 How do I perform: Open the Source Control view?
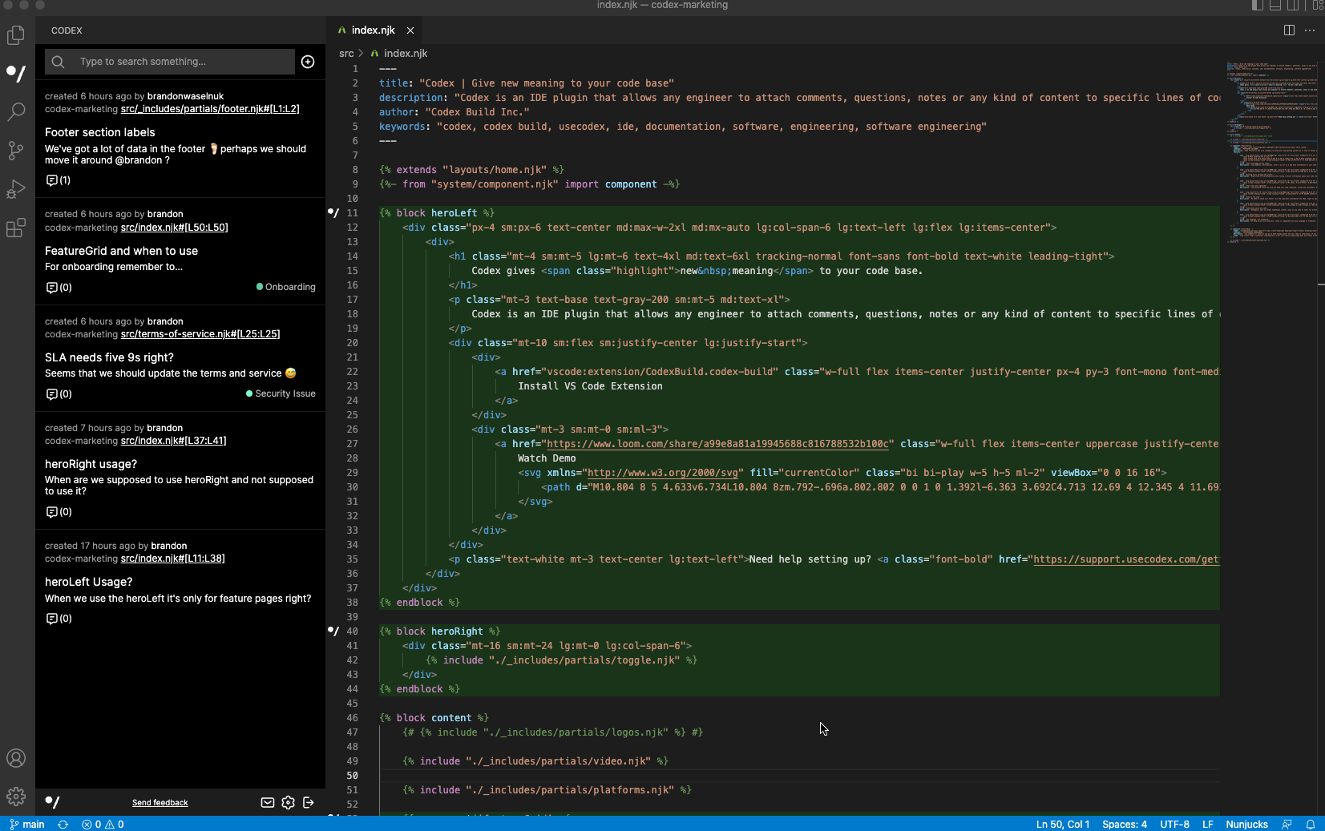click(16, 151)
